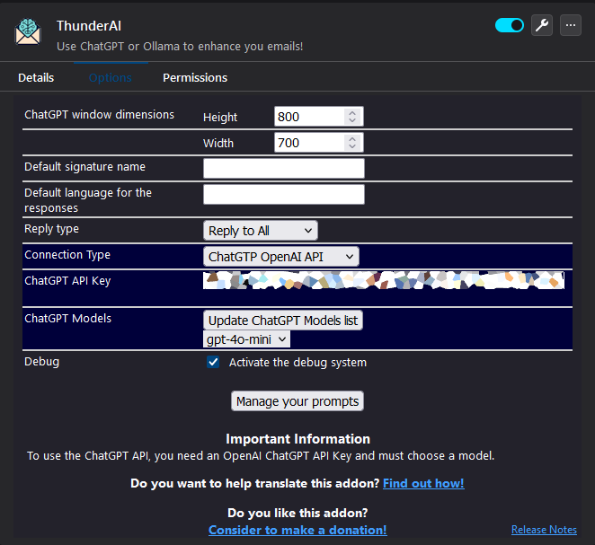Open the Connection Type dropdown
The height and width of the screenshot is (545, 595).
pos(281,257)
